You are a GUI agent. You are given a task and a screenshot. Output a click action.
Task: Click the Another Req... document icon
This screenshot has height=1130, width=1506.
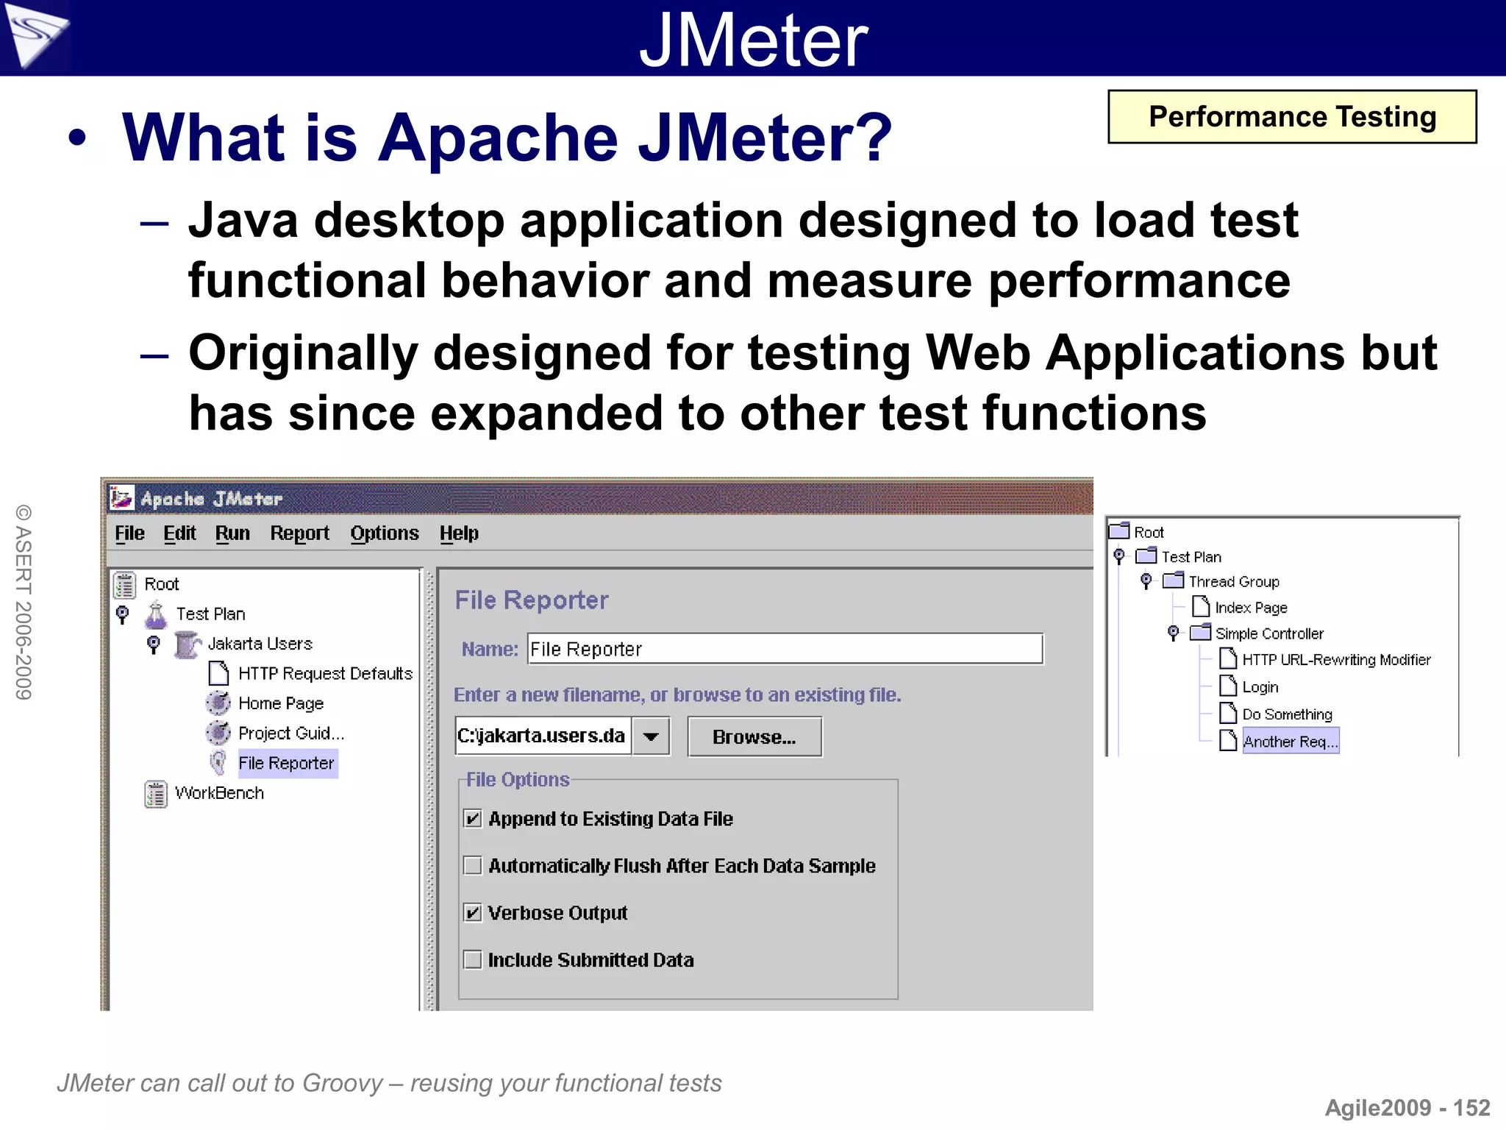pos(1228,740)
